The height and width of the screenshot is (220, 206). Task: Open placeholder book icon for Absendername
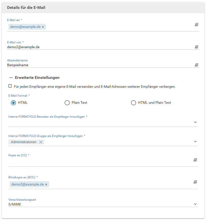tap(196, 65)
